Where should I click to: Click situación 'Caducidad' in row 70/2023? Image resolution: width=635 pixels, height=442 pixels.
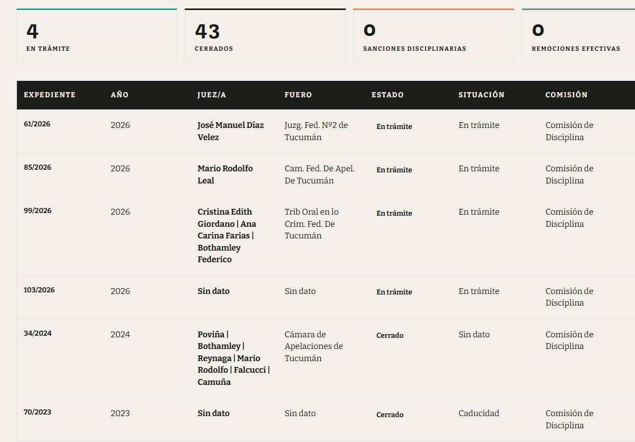(479, 413)
